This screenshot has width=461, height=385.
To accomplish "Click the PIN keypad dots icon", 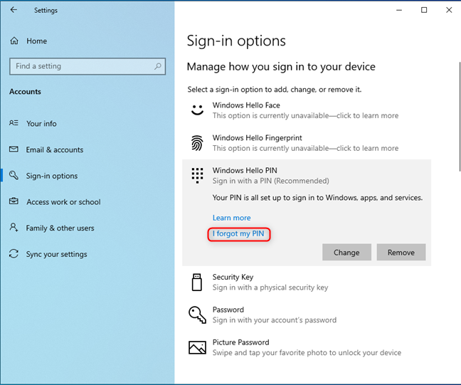I will [197, 176].
